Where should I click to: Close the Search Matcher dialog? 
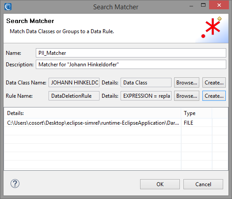(219, 5)
